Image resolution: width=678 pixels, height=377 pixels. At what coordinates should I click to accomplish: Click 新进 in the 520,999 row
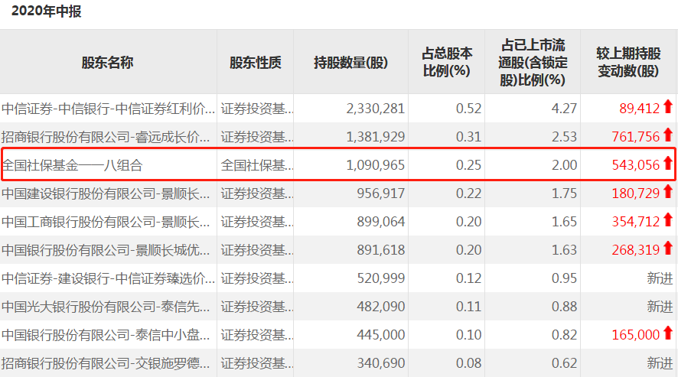click(660, 278)
